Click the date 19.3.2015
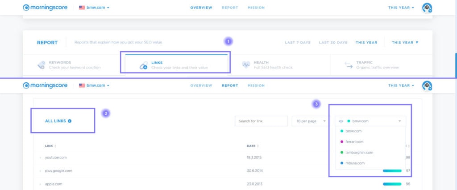457x190 pixels. [254, 158]
